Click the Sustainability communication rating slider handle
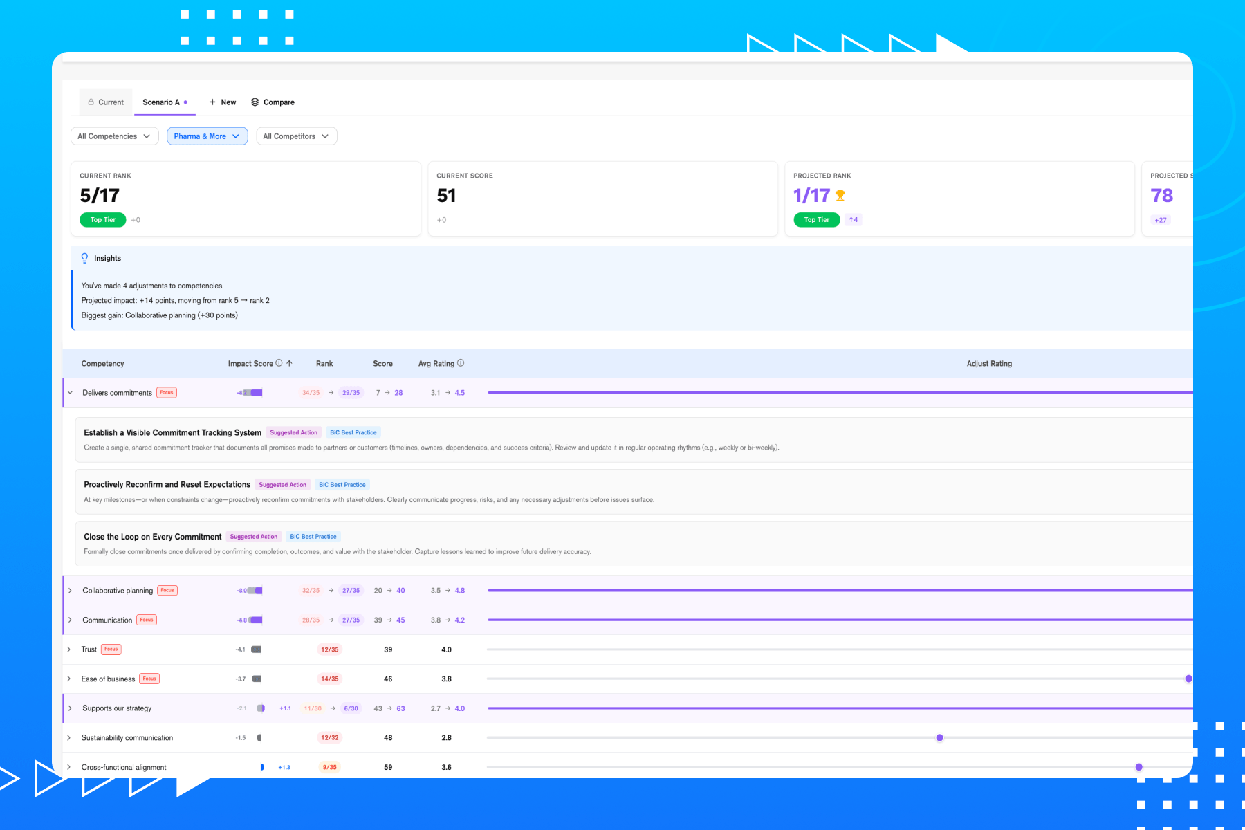Screen dimensions: 1245x830 pyautogui.click(x=939, y=737)
